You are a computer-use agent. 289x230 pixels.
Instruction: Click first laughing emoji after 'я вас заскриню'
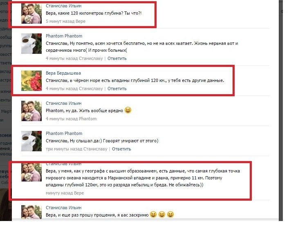153,215
